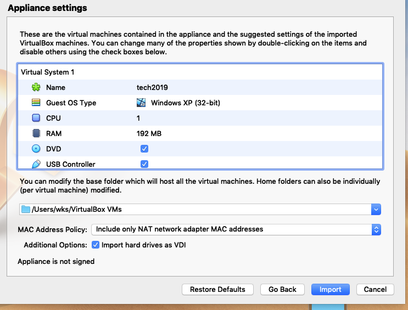The image size is (408, 310).
Task: Click Restore Defaults button
Action: (x=217, y=290)
